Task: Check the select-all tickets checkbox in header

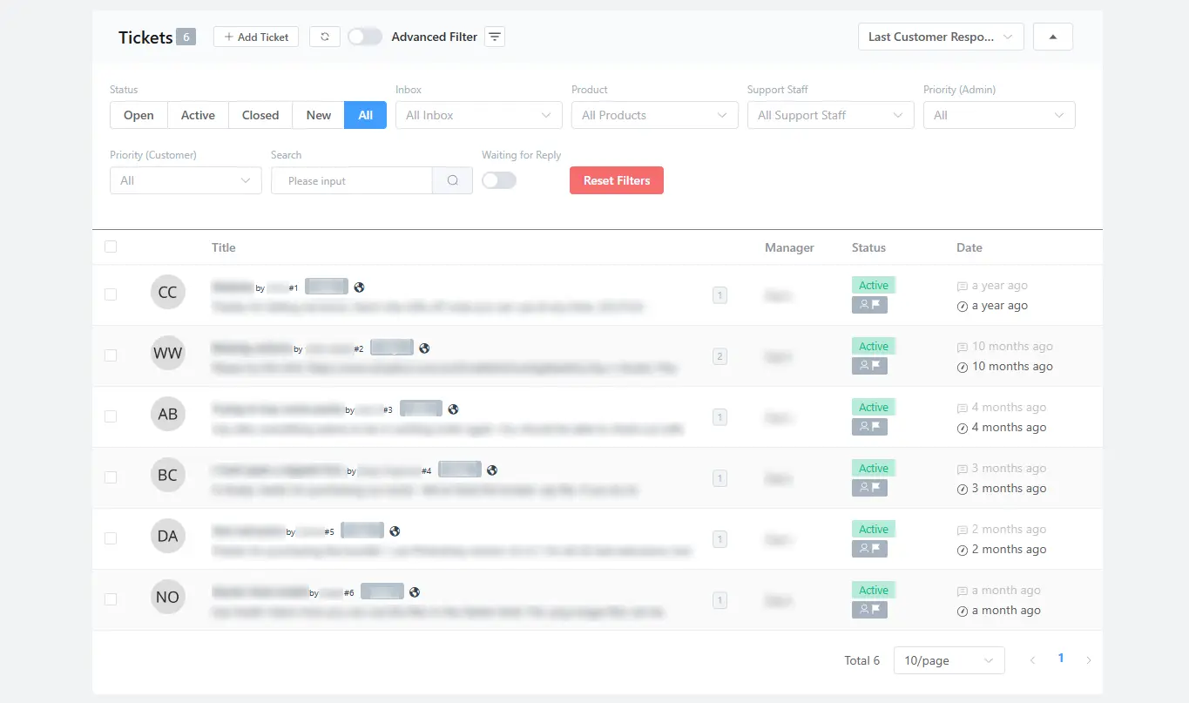Action: click(x=111, y=247)
